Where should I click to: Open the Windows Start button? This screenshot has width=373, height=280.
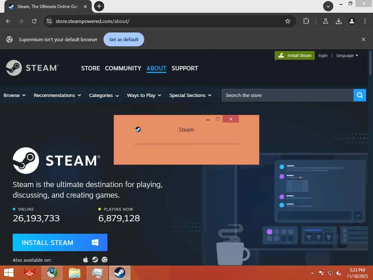(9, 273)
